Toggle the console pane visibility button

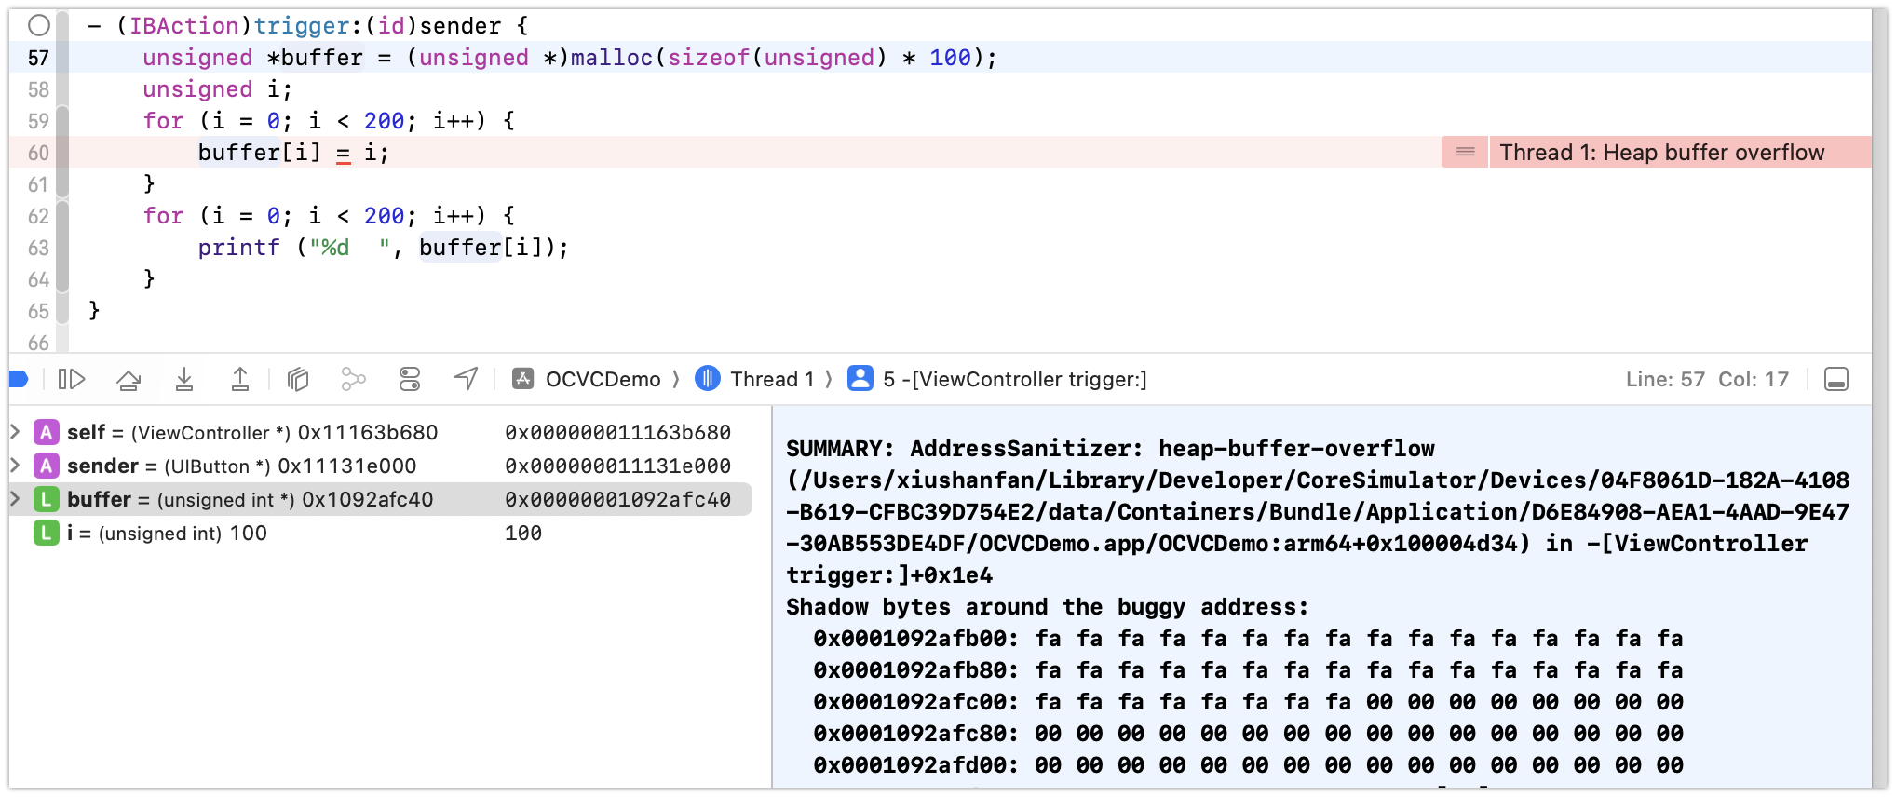tap(1835, 379)
